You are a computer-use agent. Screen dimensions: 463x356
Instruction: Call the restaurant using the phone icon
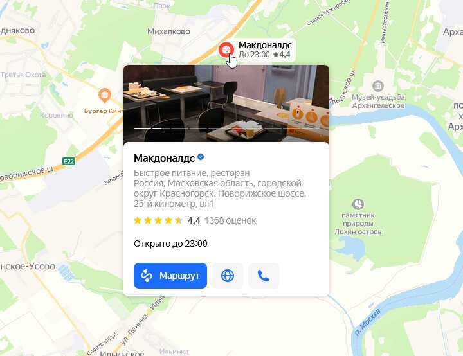[264, 276]
